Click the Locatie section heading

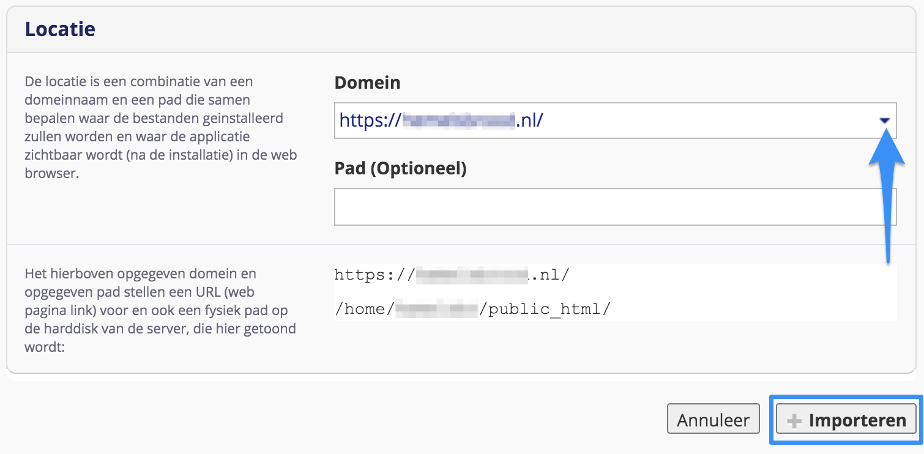coord(60,29)
